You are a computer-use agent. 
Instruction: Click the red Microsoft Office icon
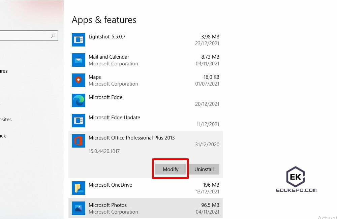click(79, 141)
